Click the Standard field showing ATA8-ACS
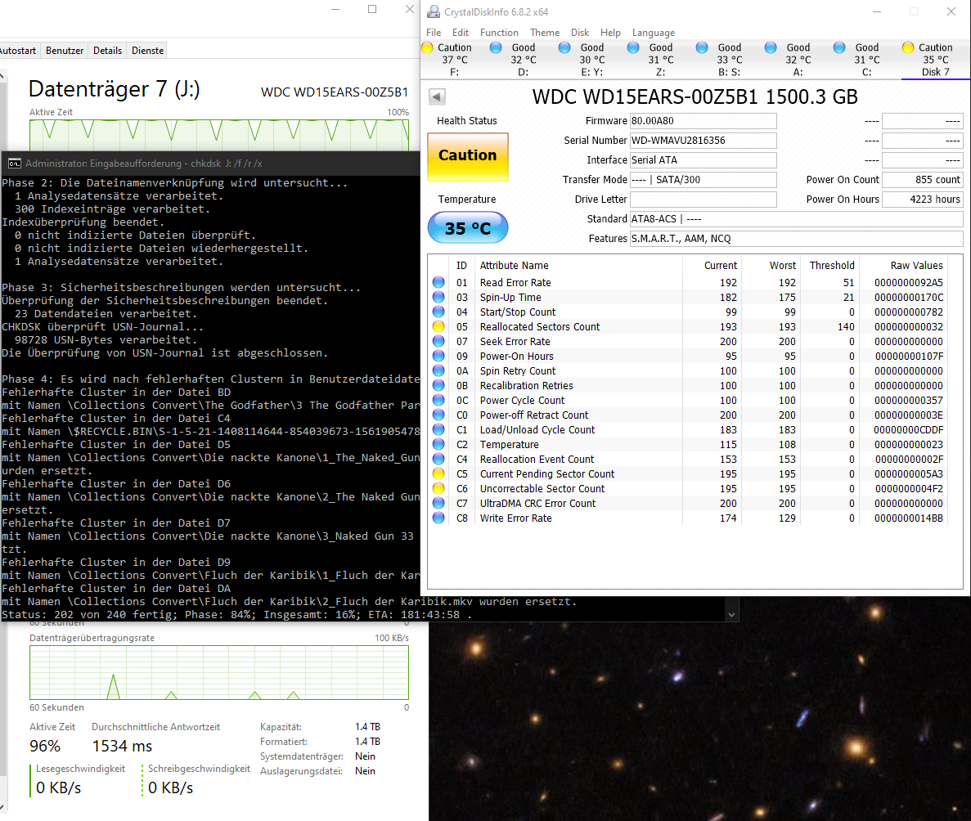971x821 pixels. 797,218
